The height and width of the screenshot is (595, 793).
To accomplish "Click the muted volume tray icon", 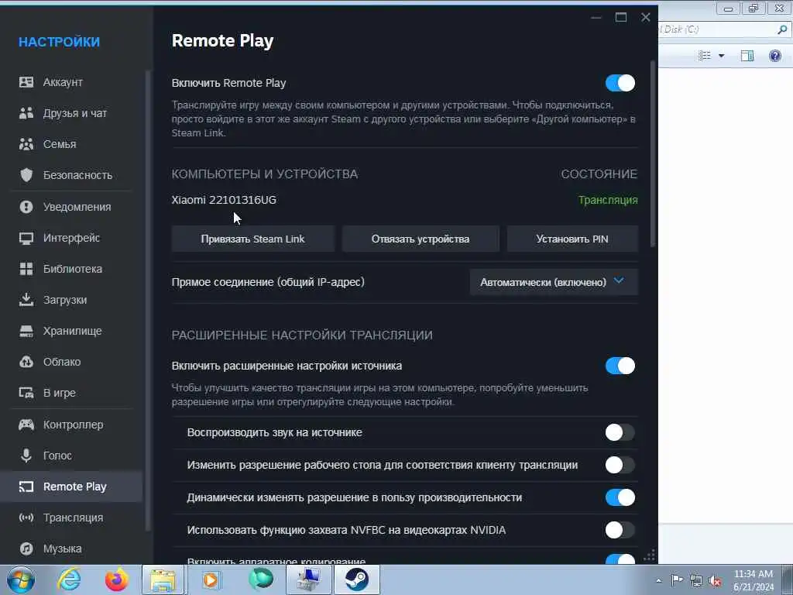I will pos(715,581).
